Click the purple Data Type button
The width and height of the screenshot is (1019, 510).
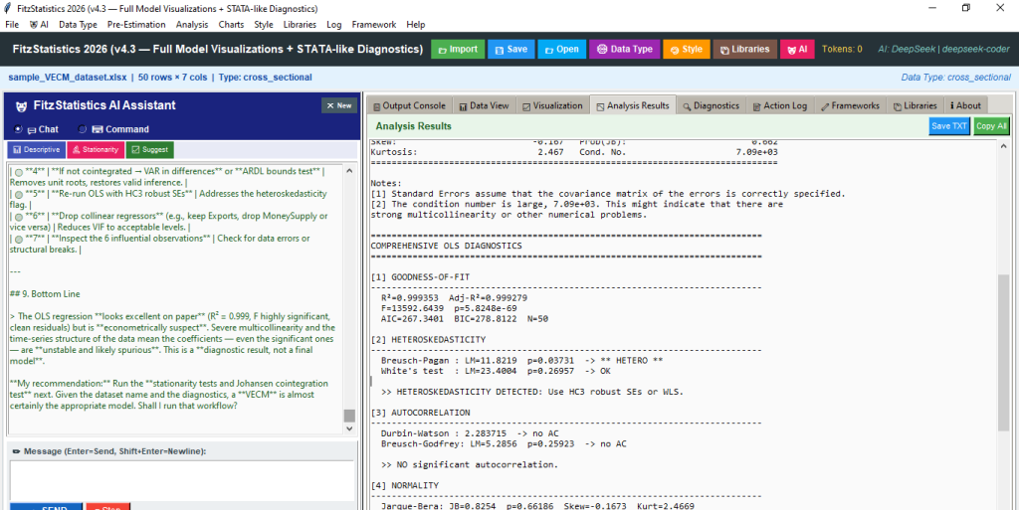(x=625, y=50)
